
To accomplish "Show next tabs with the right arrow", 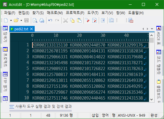I will (148, 29).
